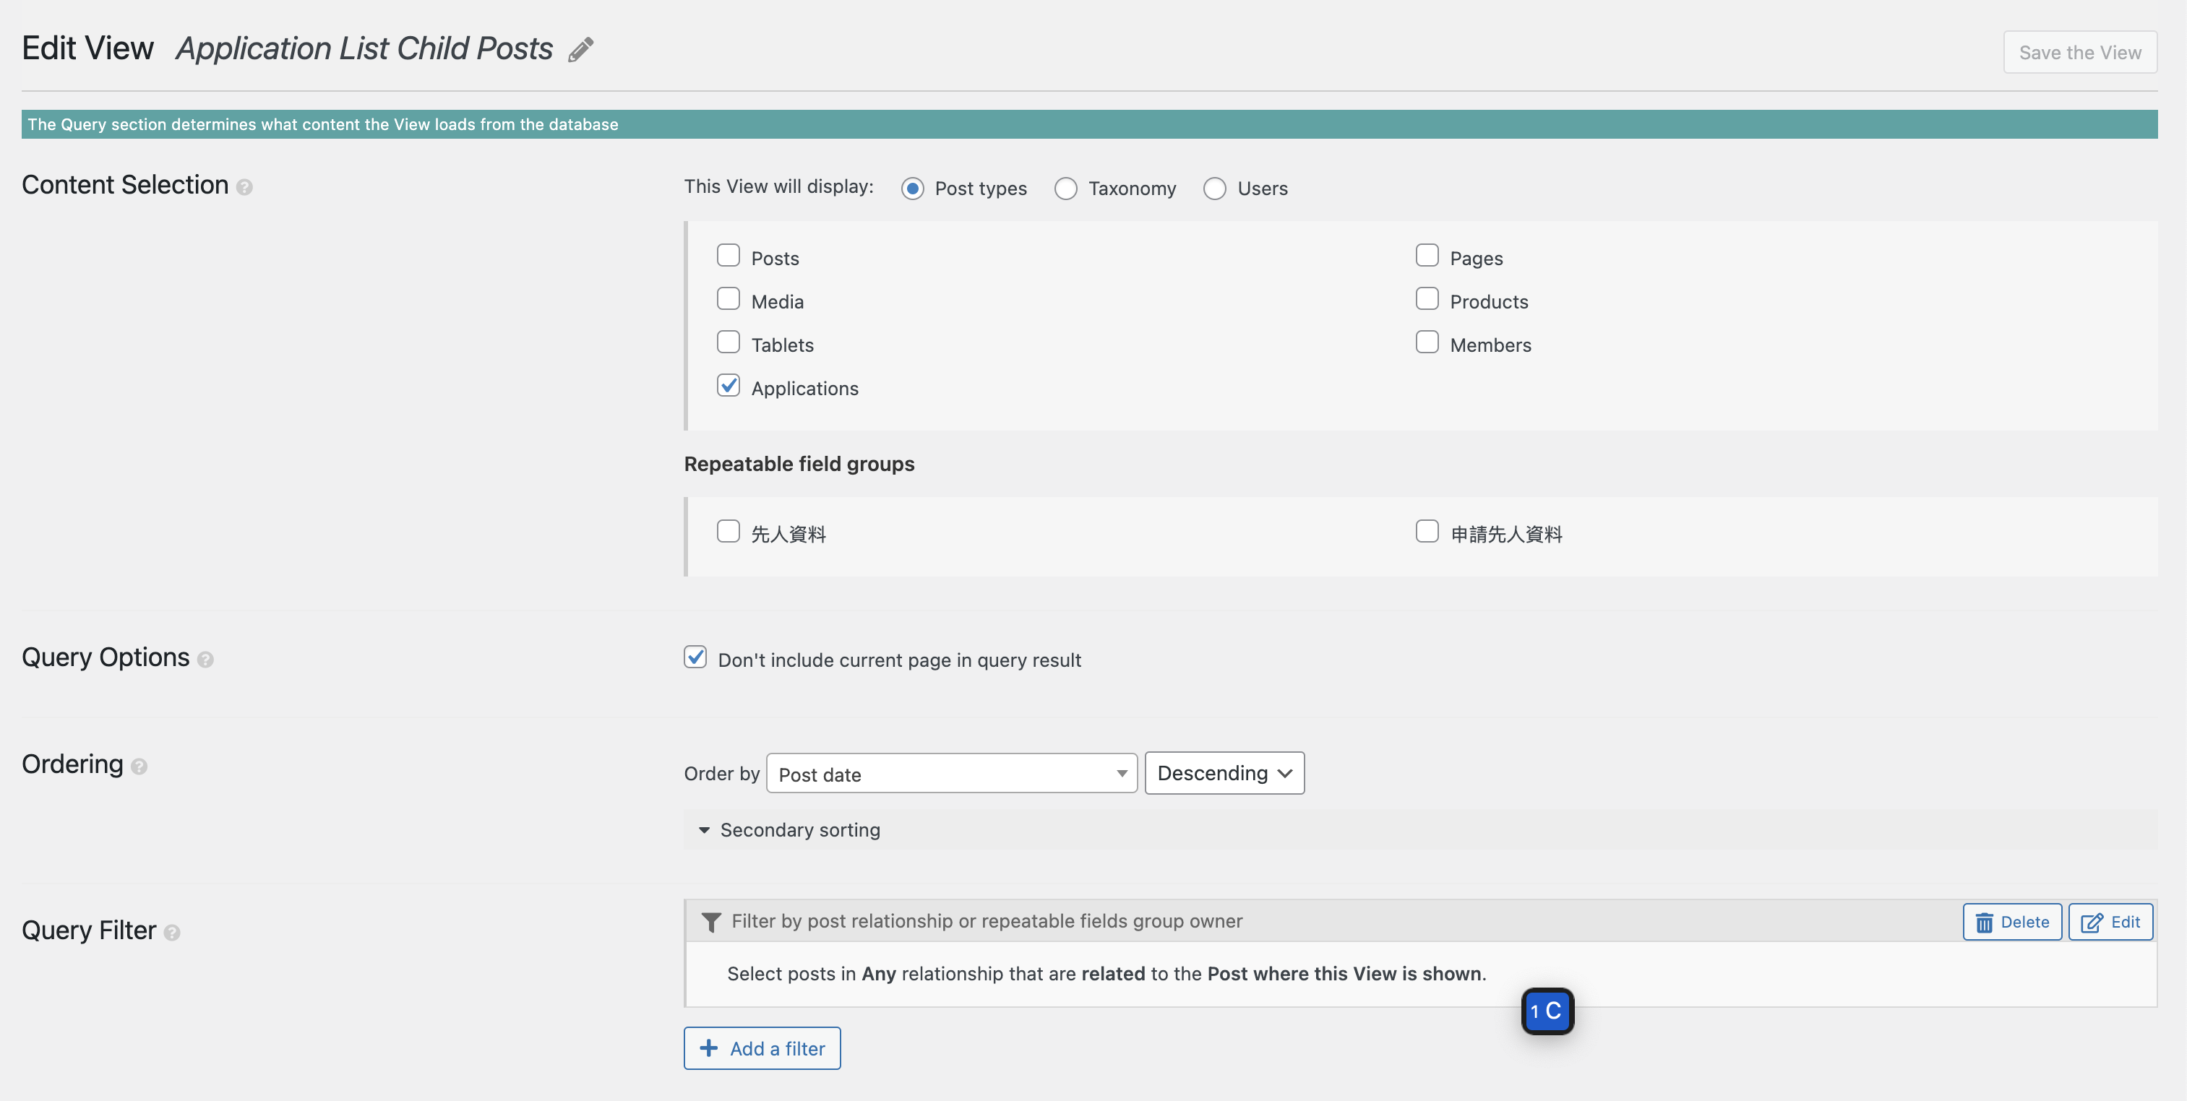
Task: Toggle Don't include current page checkbox
Action: coord(695,657)
